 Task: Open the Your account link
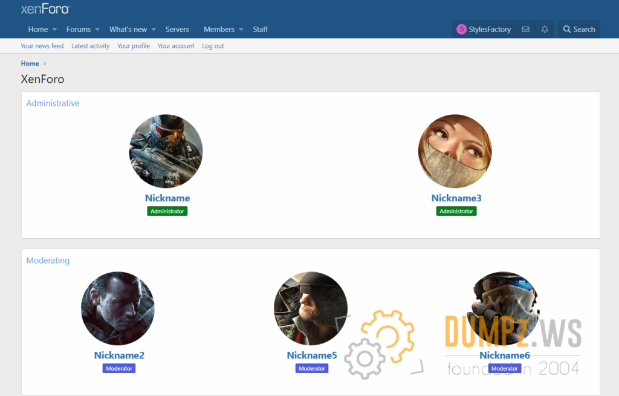[x=176, y=46]
